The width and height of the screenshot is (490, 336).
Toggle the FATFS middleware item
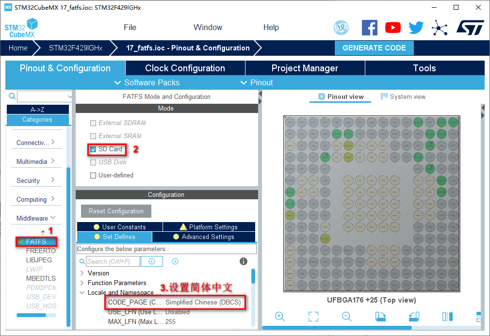point(36,241)
